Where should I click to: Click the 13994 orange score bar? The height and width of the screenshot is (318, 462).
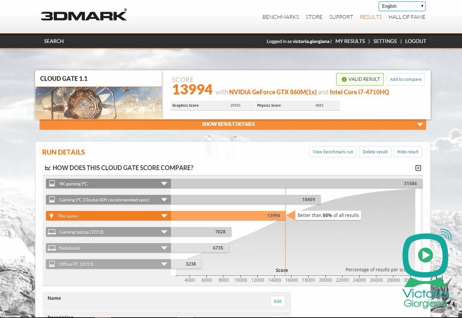228,216
